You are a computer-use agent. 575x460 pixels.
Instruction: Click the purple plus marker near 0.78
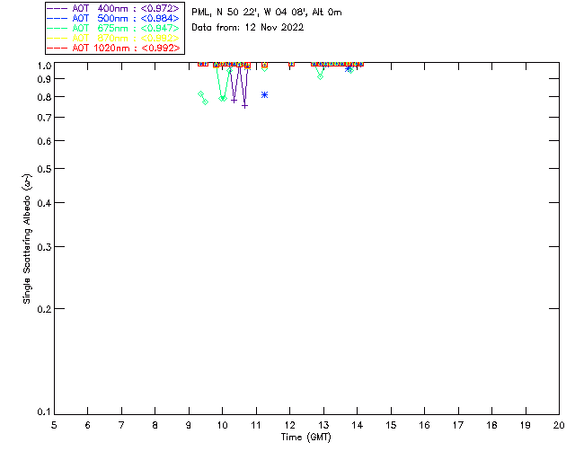click(234, 101)
